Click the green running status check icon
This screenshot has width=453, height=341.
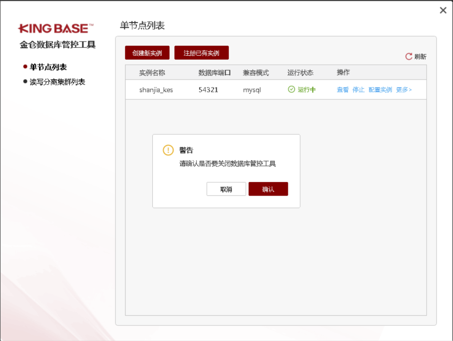pyautogui.click(x=291, y=89)
